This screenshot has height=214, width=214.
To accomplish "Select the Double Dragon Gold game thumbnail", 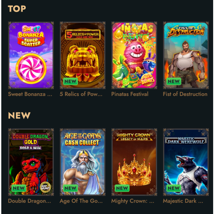I will tap(31, 162).
